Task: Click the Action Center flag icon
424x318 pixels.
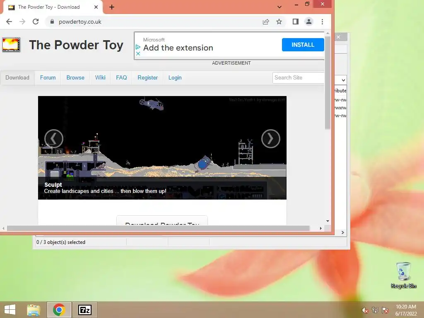Action: point(385,310)
